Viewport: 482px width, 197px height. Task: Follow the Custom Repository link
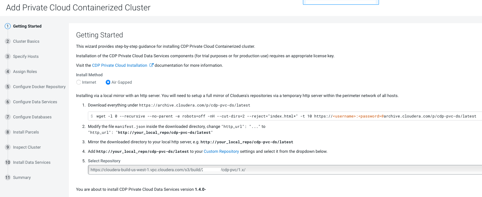221,151
